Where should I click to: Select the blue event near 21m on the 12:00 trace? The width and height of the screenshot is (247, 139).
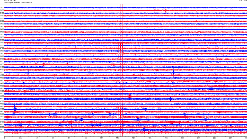tap(174, 73)
